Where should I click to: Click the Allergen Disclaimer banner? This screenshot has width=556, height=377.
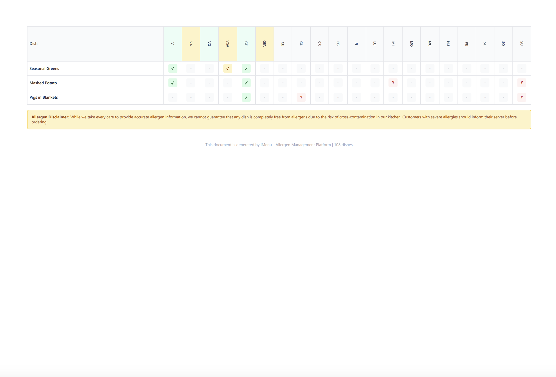click(279, 119)
